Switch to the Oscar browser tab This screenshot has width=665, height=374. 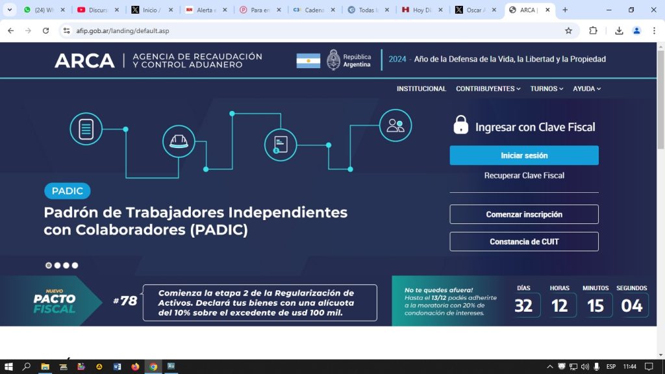pyautogui.click(x=476, y=10)
